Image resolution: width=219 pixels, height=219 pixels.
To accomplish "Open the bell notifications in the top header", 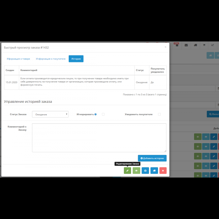I will (176, 45).
